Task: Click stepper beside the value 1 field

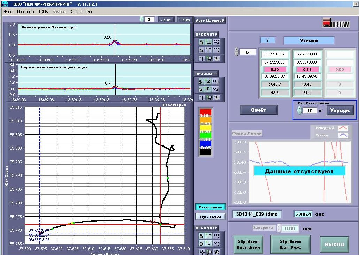Action: (x=142, y=19)
